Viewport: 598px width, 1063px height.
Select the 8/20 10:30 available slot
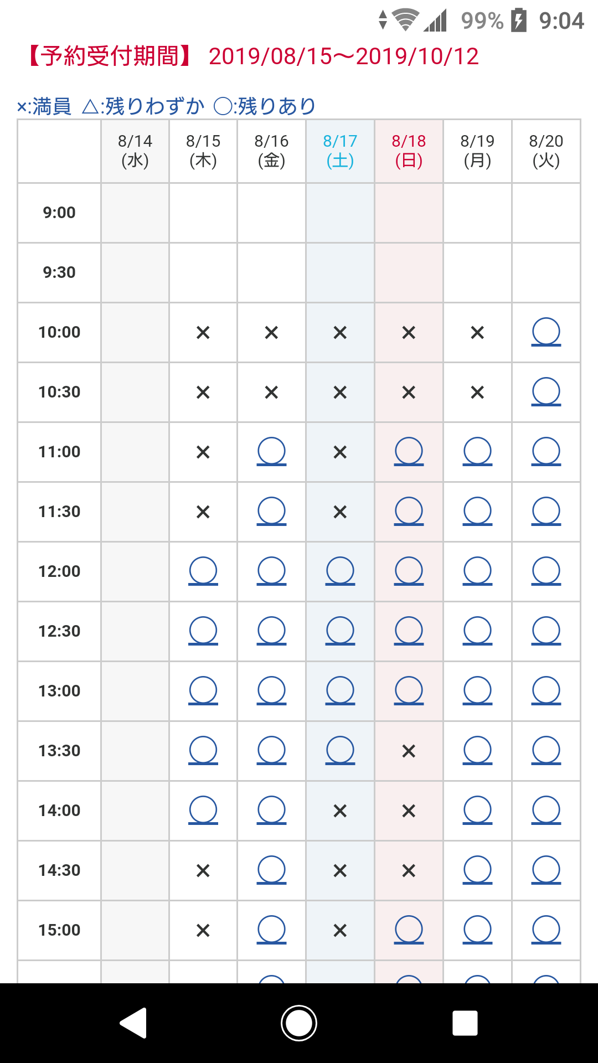[546, 392]
